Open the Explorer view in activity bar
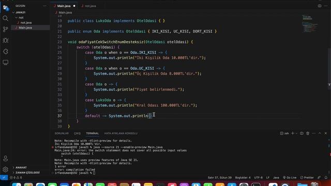This screenshot has width=331, height=186. tap(6, 8)
